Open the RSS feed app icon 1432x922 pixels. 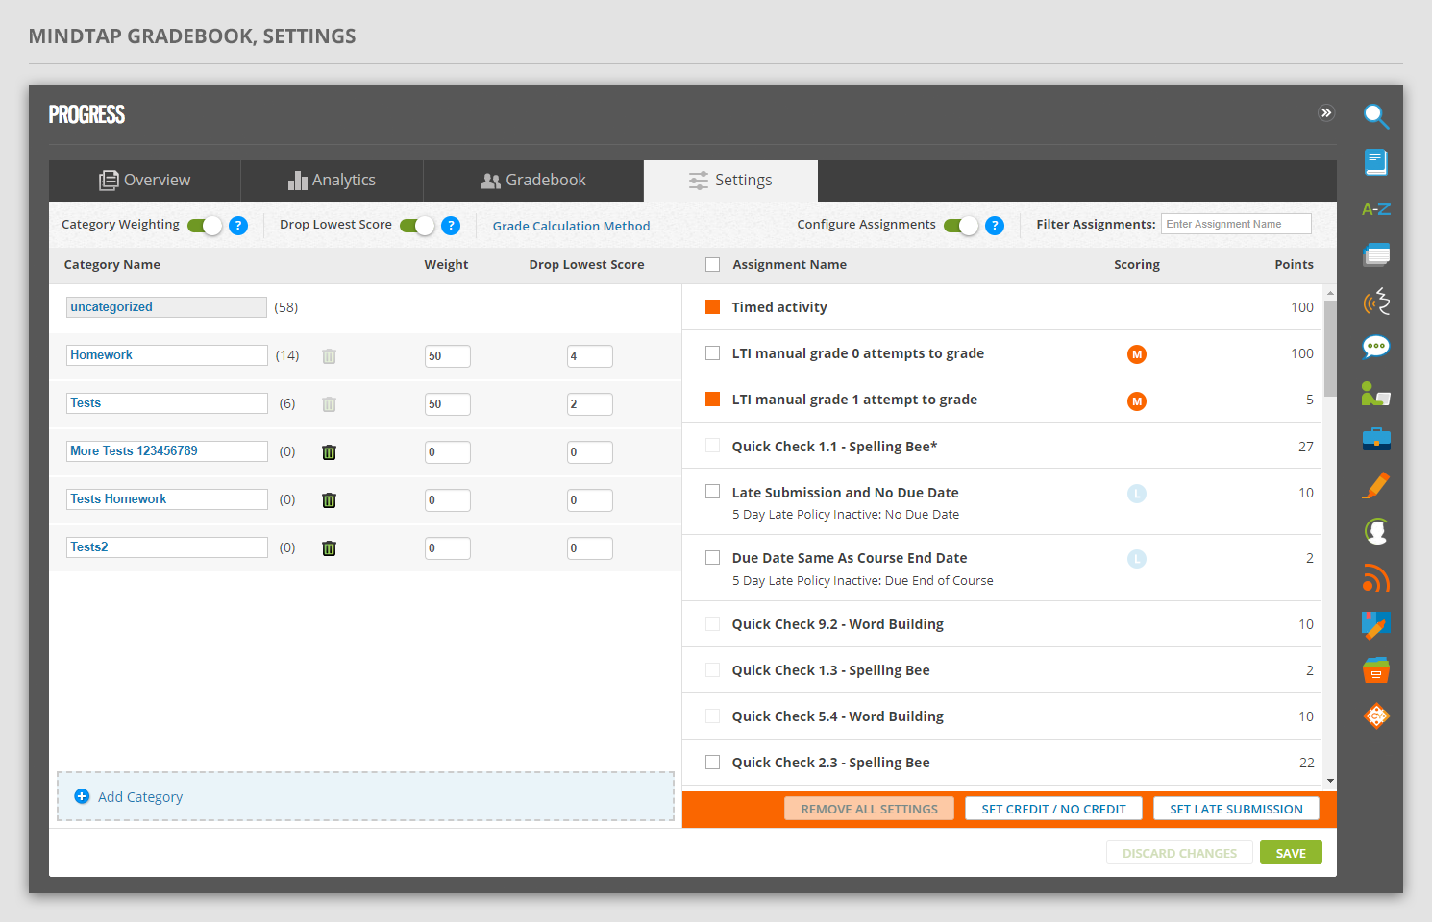(1375, 578)
